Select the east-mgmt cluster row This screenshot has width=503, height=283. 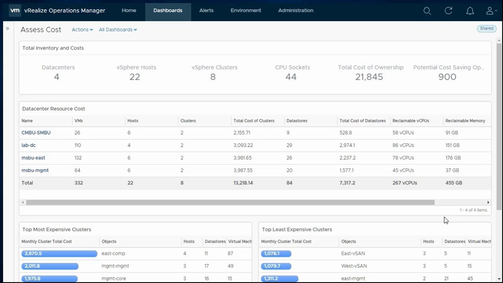click(375, 278)
